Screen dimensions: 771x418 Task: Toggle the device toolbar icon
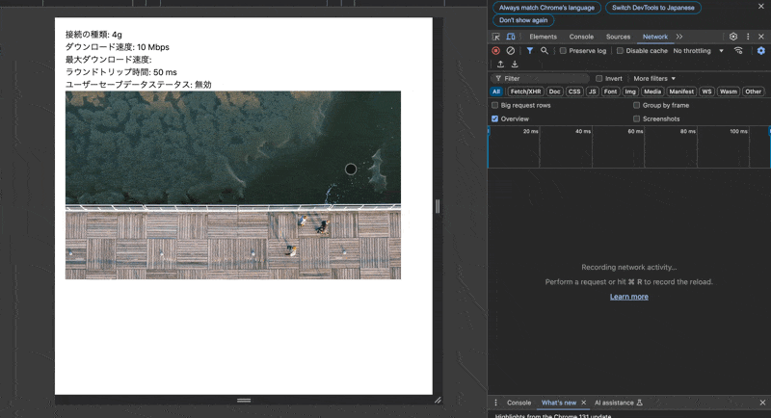coord(511,37)
